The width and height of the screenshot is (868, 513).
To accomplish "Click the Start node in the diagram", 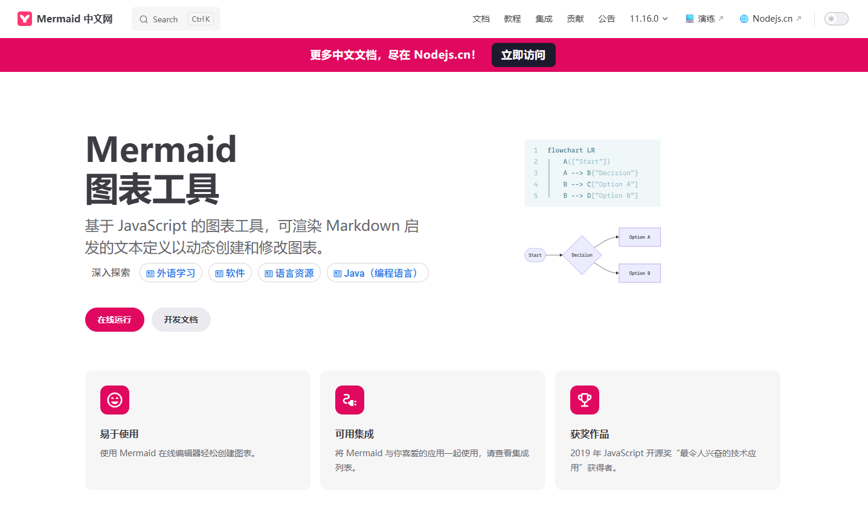I will coord(535,255).
